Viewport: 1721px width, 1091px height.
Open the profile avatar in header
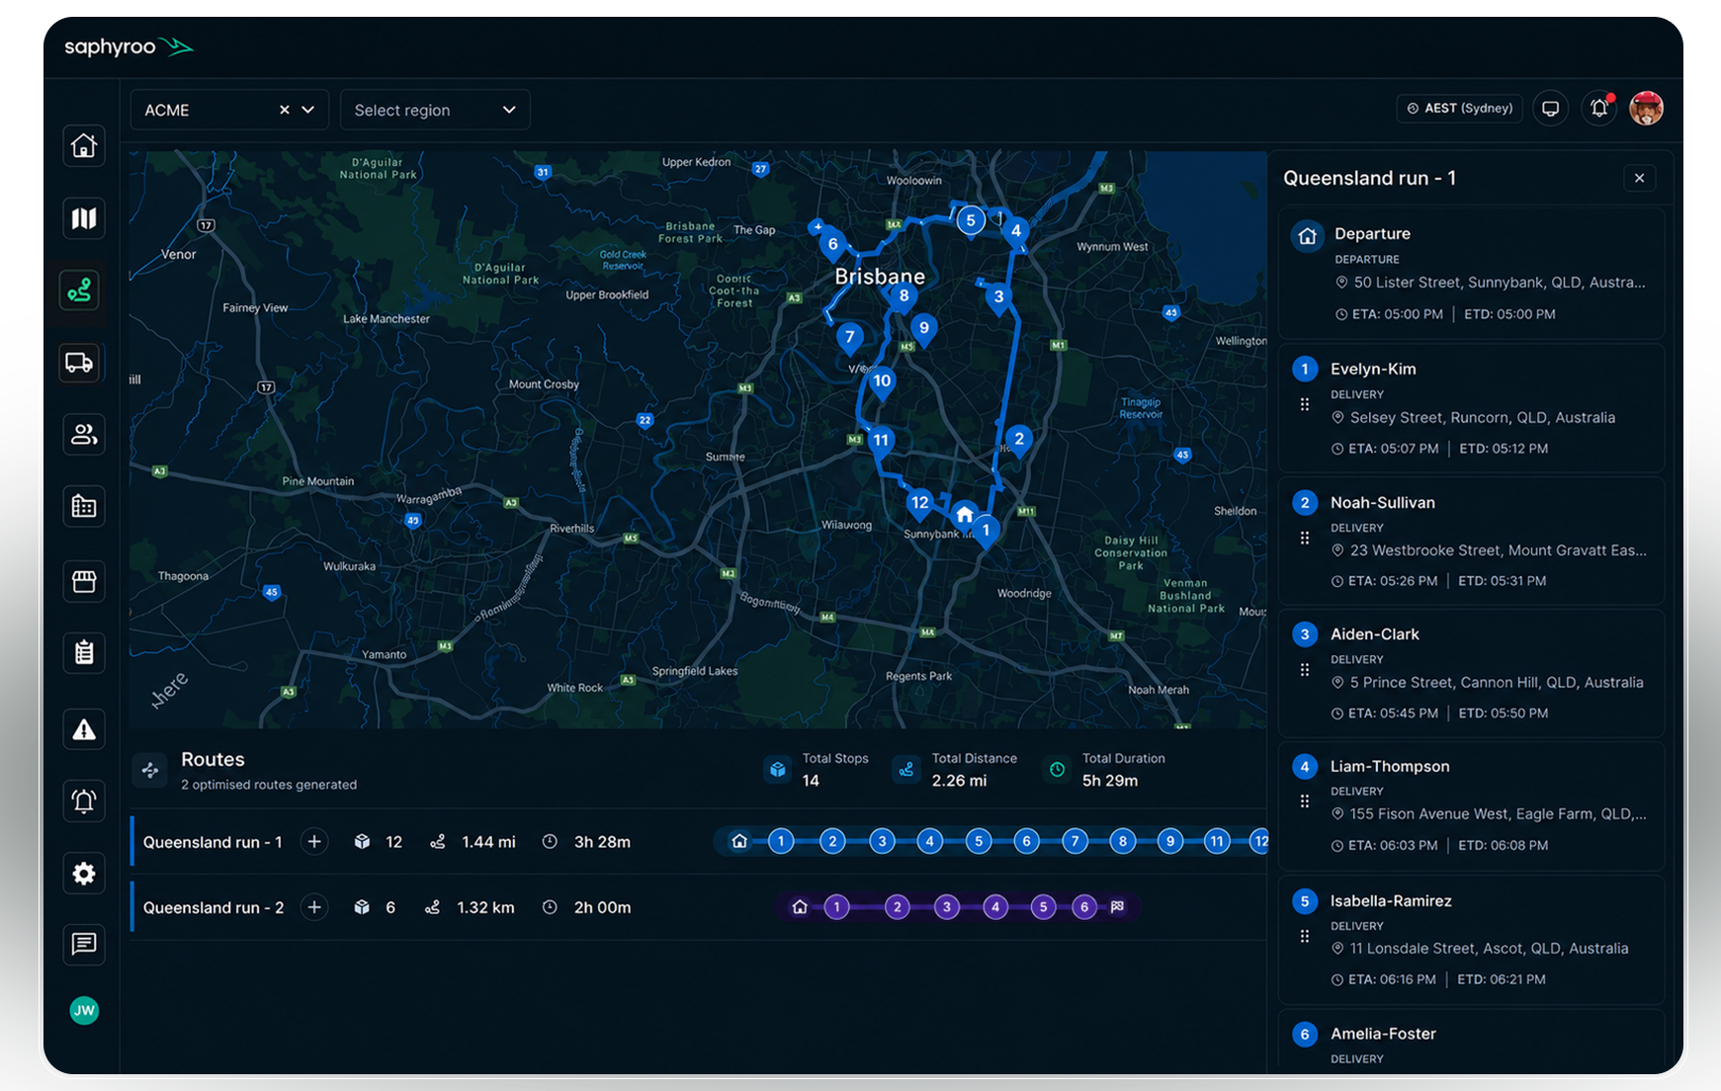point(1647,108)
